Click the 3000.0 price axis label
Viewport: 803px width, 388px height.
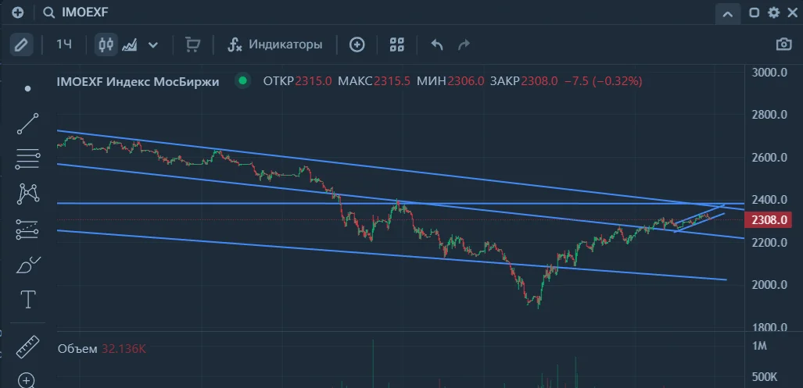[769, 72]
